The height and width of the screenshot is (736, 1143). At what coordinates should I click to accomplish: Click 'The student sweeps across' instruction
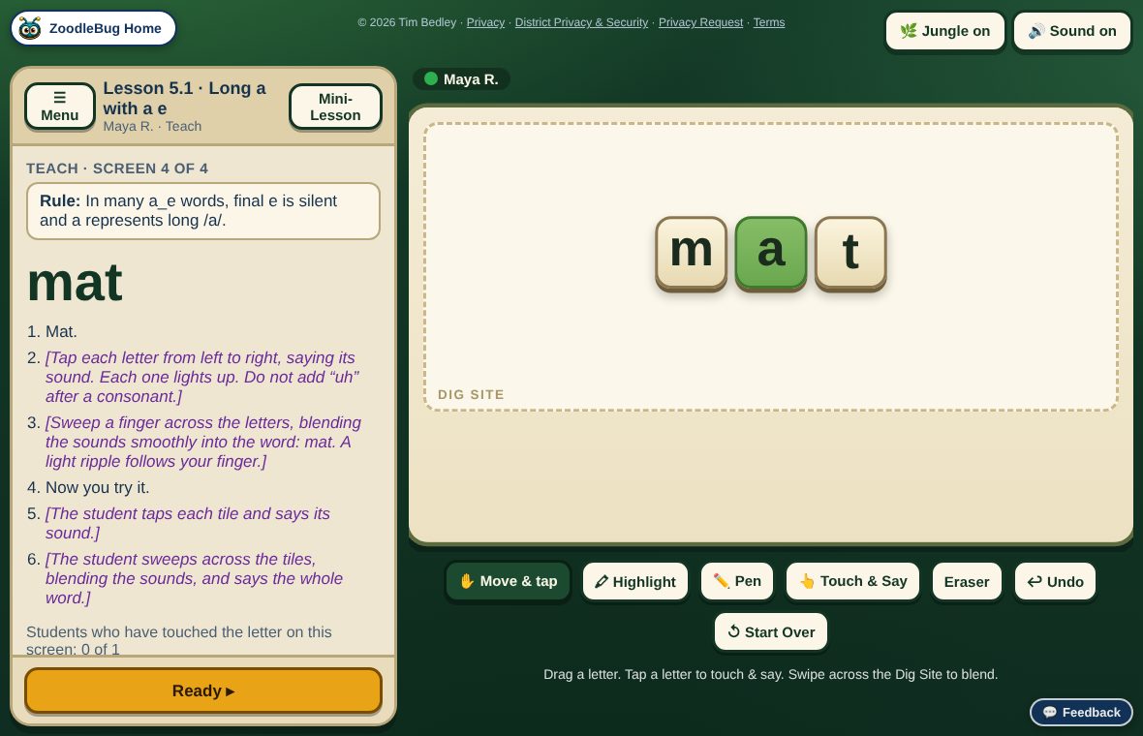pyautogui.click(x=194, y=578)
